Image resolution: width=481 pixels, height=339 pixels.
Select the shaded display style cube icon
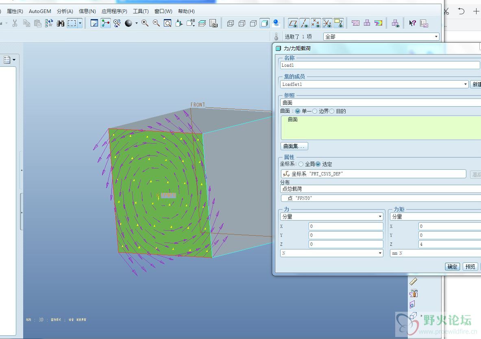pyautogui.click(x=265, y=23)
